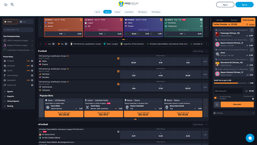
Task: Open the search magnifier in the header
Action: click(12, 5)
